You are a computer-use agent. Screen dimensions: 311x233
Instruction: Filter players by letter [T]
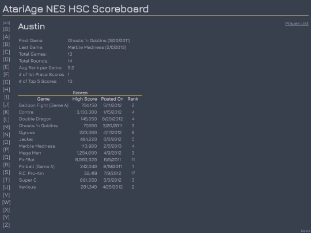tap(6, 180)
